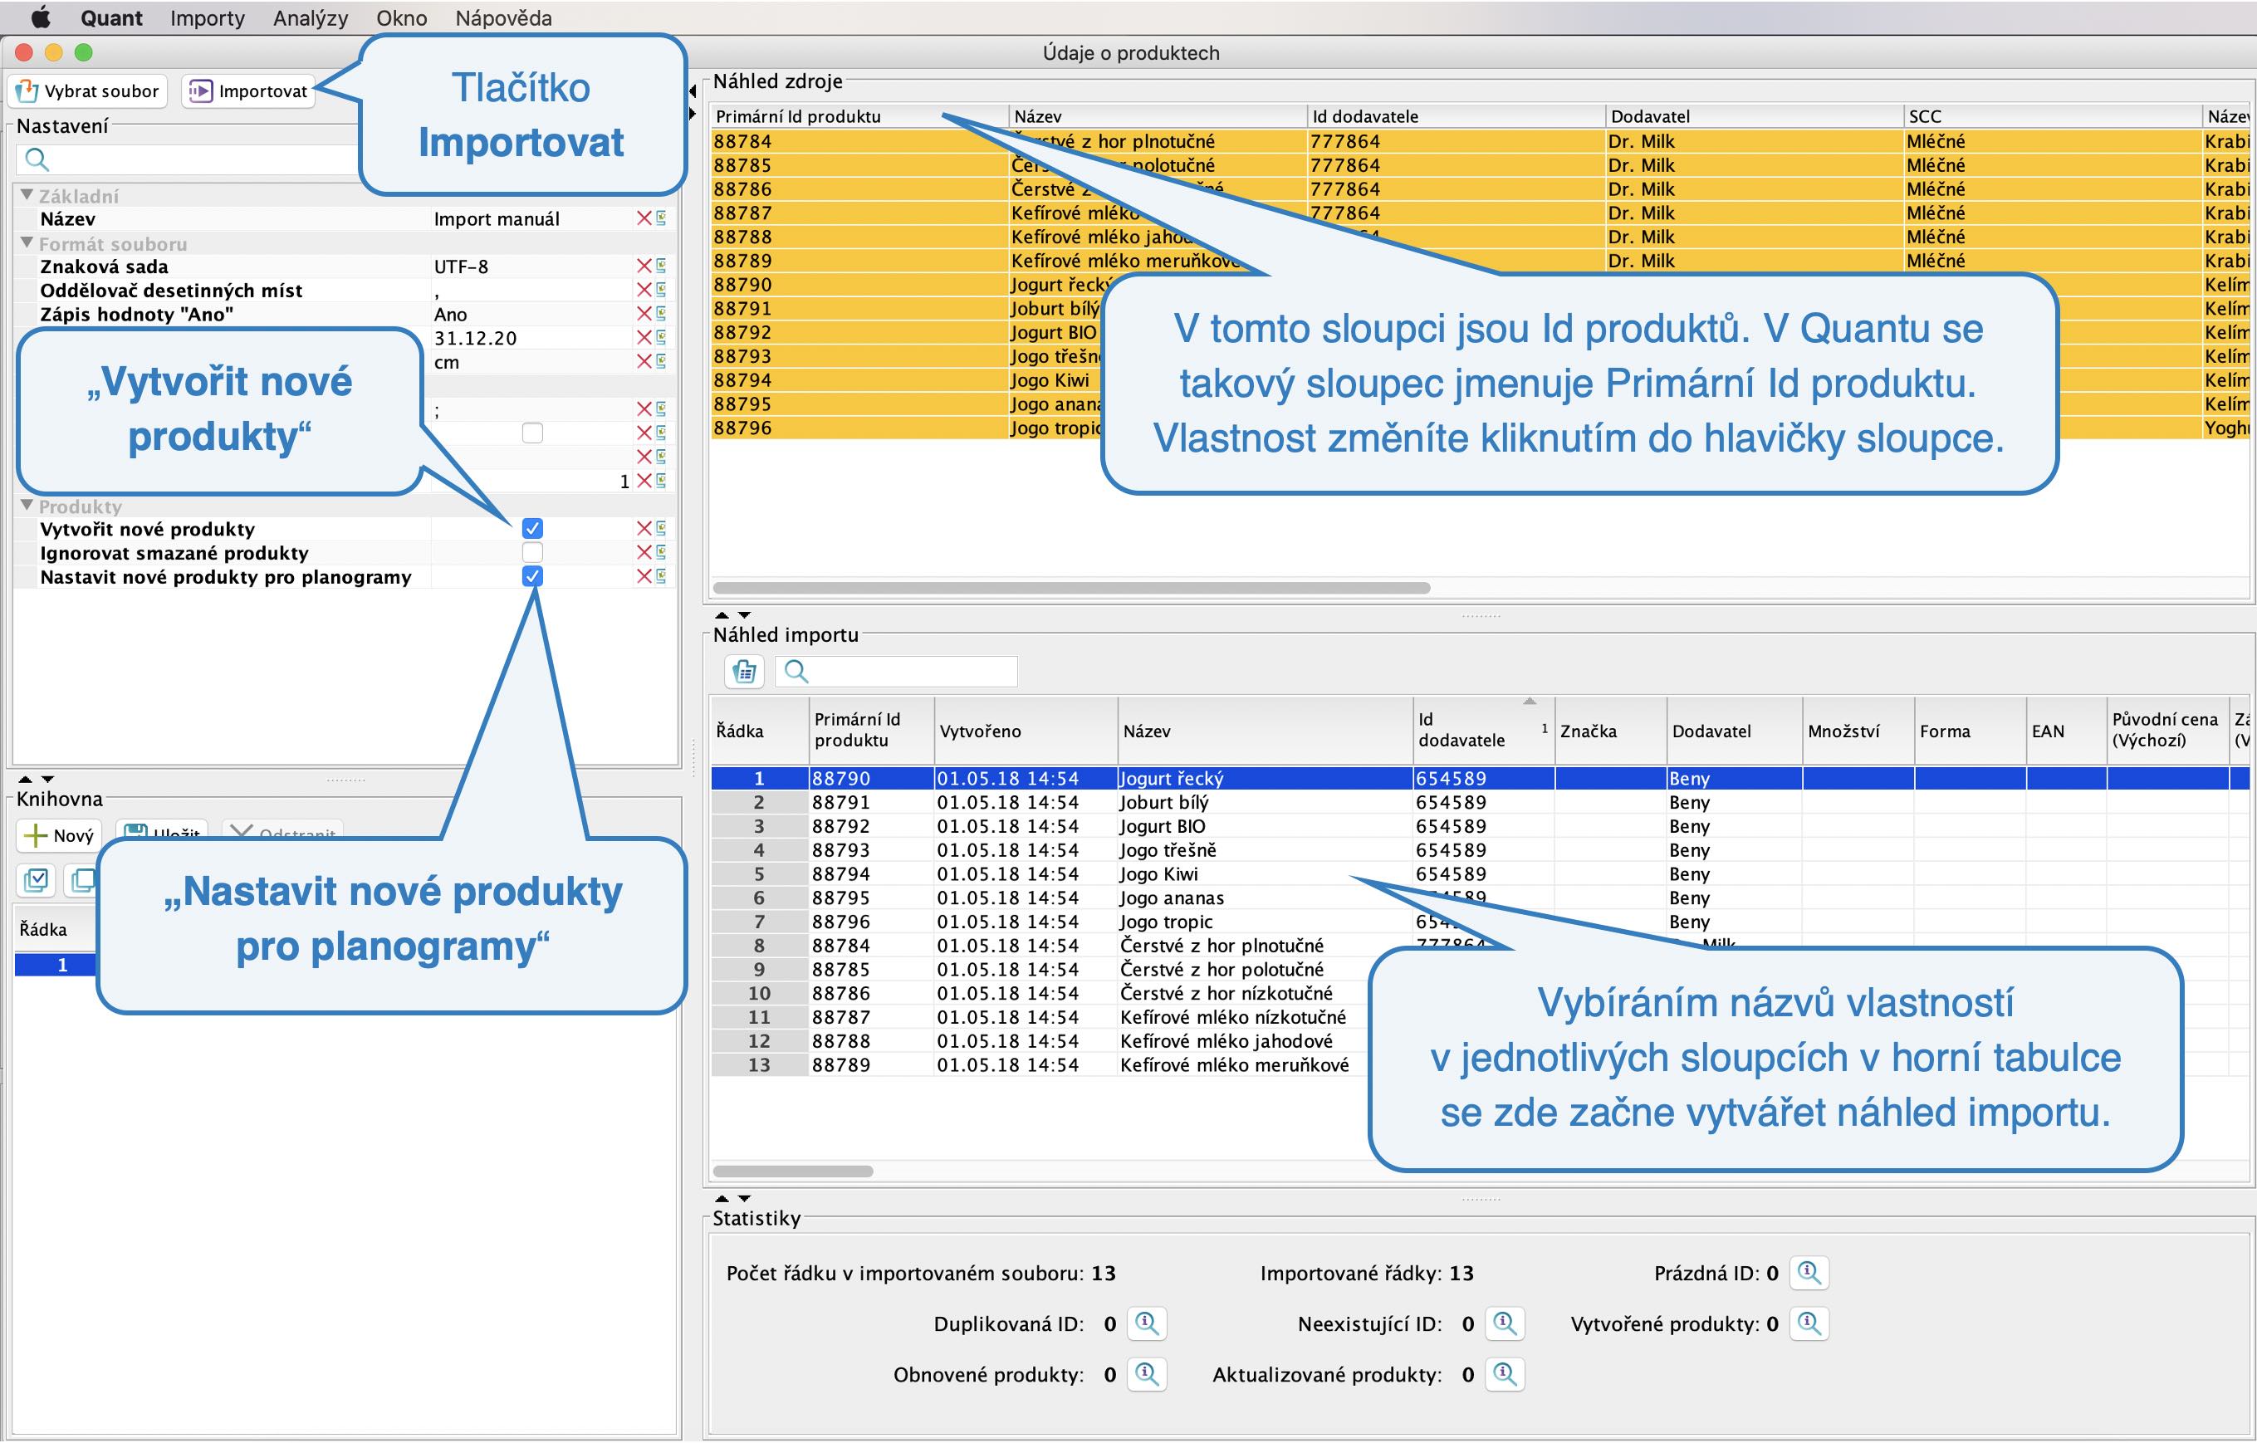Reset Oddělovač desetinných míst with red X
The image size is (2257, 1443).
(644, 290)
